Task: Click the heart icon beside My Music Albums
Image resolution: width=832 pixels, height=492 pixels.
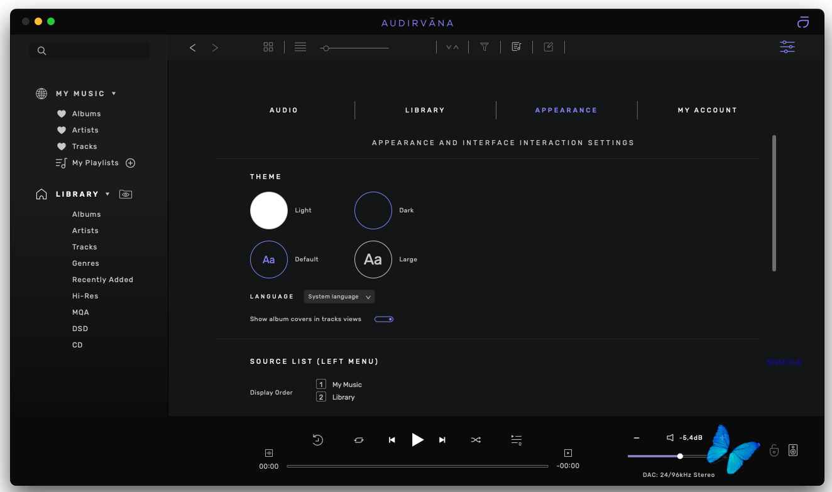Action: tap(62, 114)
